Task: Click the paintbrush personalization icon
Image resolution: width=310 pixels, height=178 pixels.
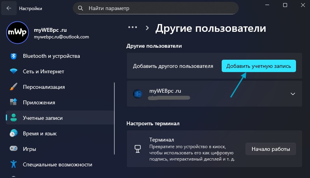Action: coord(14,87)
